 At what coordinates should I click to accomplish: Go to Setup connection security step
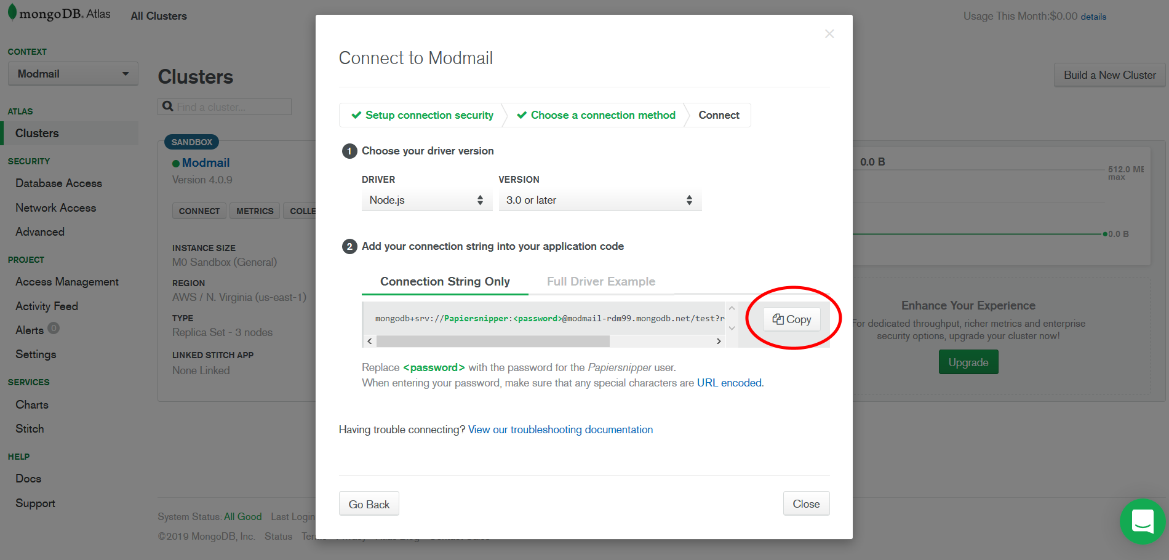(423, 115)
